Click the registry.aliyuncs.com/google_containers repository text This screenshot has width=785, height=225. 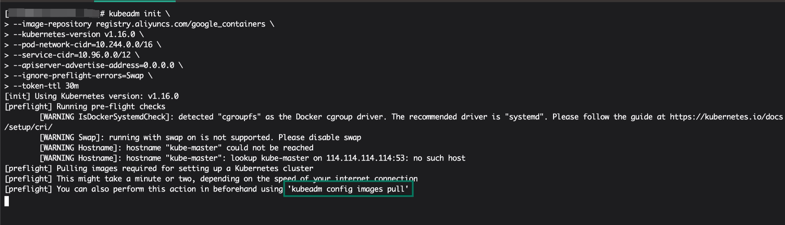coord(181,24)
